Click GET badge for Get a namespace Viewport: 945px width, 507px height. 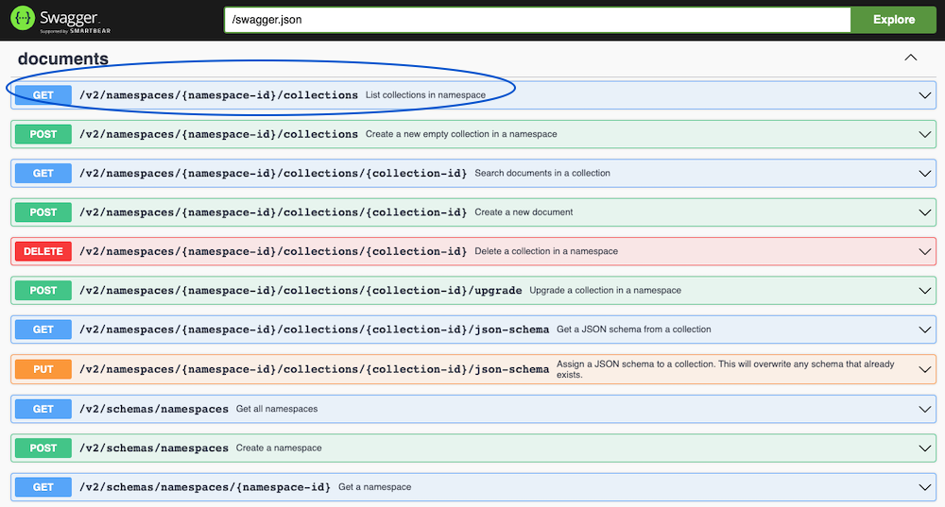pyautogui.click(x=43, y=488)
